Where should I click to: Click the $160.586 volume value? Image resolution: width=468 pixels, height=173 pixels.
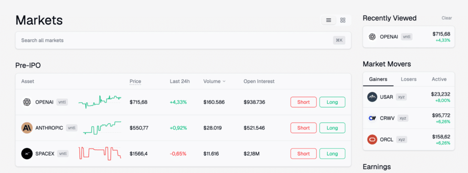click(214, 102)
